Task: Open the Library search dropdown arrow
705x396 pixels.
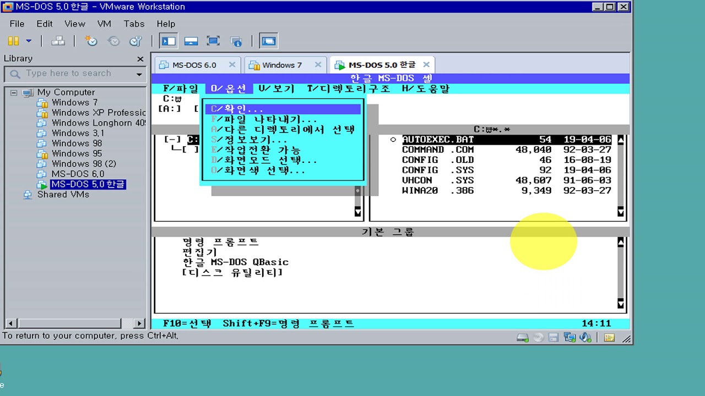Action: click(139, 74)
